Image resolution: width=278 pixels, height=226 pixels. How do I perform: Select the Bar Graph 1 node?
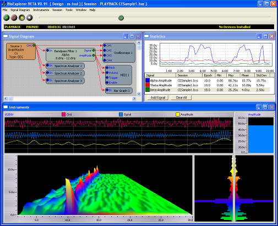point(119,91)
